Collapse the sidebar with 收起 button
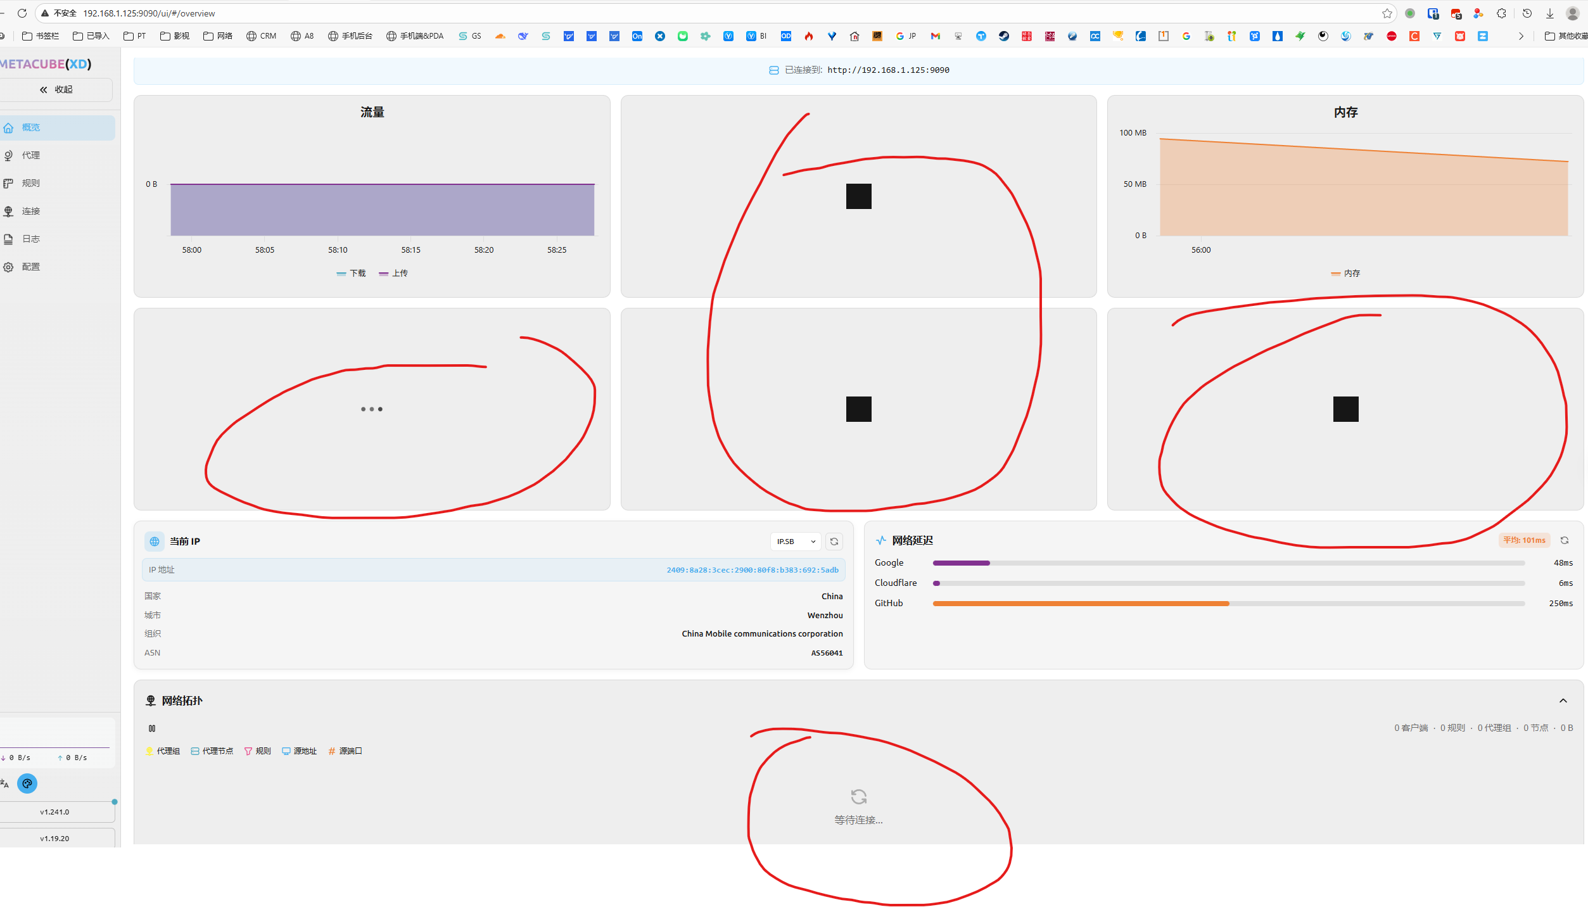The image size is (1588, 907). point(56,90)
